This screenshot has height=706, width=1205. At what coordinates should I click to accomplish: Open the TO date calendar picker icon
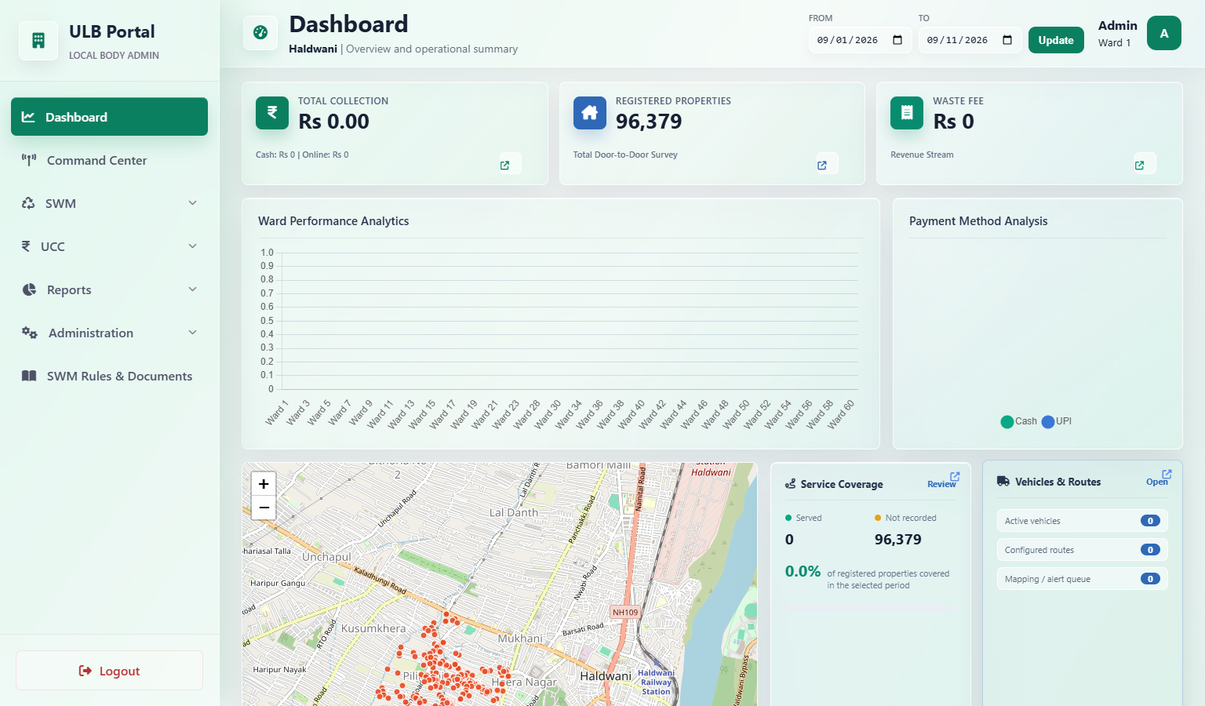[x=1007, y=40]
